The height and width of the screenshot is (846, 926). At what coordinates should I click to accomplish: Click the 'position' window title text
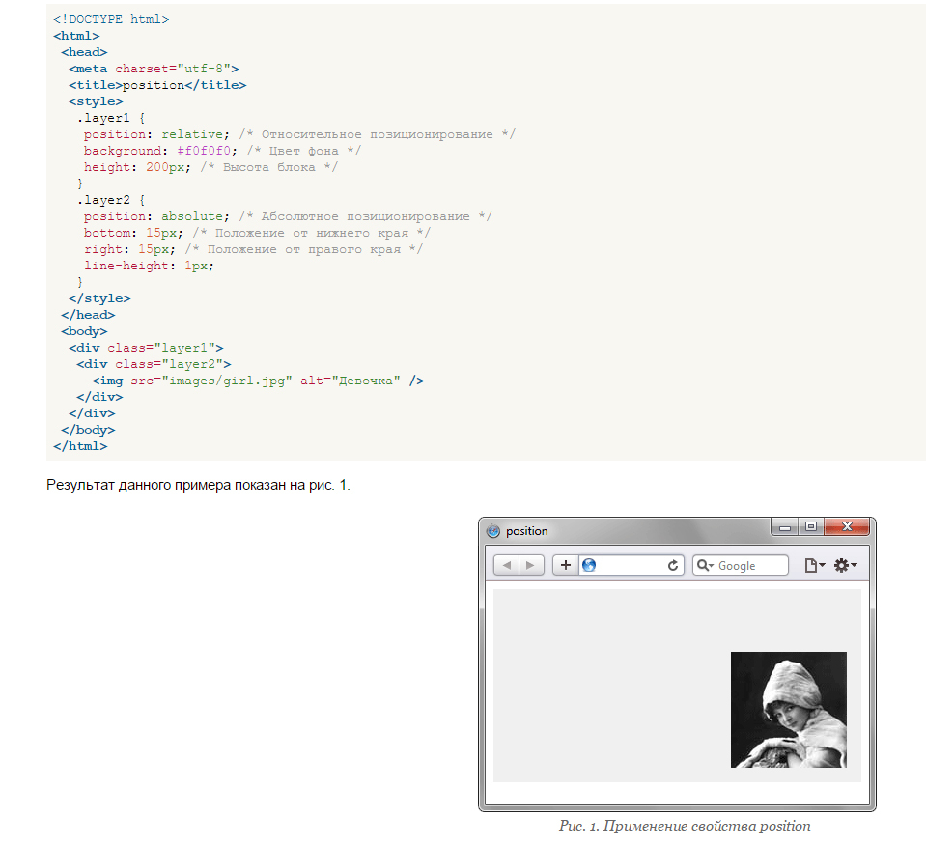(527, 531)
